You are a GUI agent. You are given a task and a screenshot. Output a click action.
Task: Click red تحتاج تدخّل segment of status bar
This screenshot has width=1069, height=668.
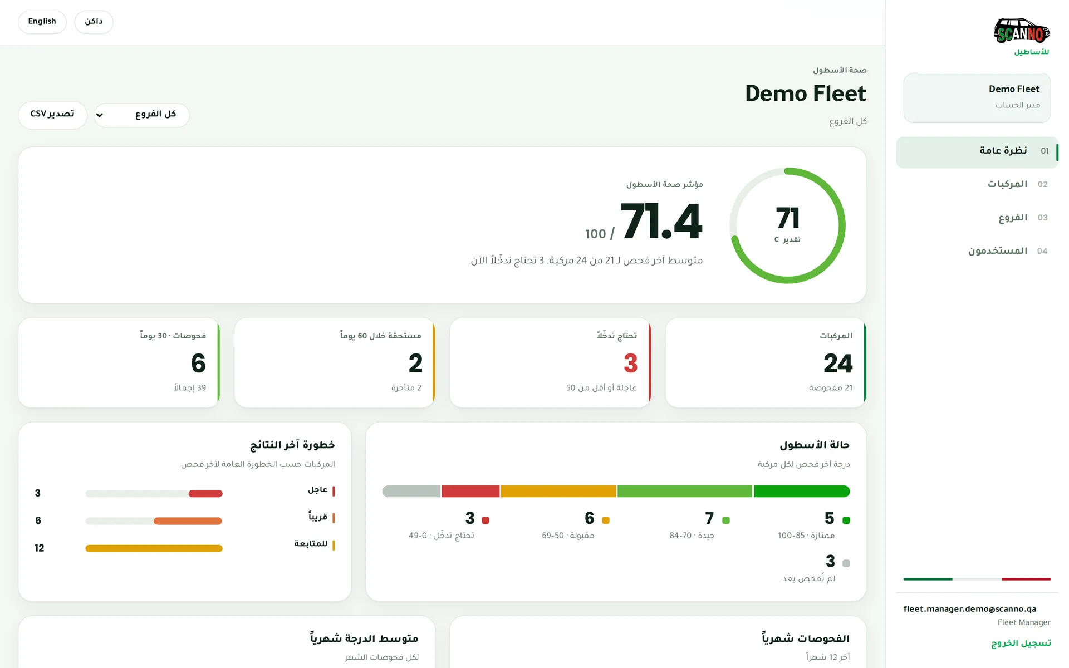[x=470, y=492]
